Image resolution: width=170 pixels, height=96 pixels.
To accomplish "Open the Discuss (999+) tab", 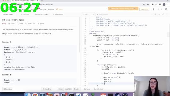I will (41, 14).
